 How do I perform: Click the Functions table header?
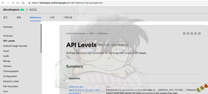click(x=74, y=78)
